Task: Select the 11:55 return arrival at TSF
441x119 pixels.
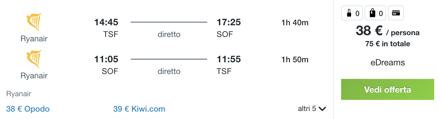Action: pos(229,59)
